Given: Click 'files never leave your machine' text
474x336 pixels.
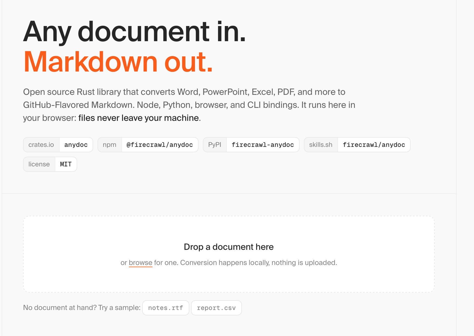Looking at the screenshot, I should [x=139, y=118].
